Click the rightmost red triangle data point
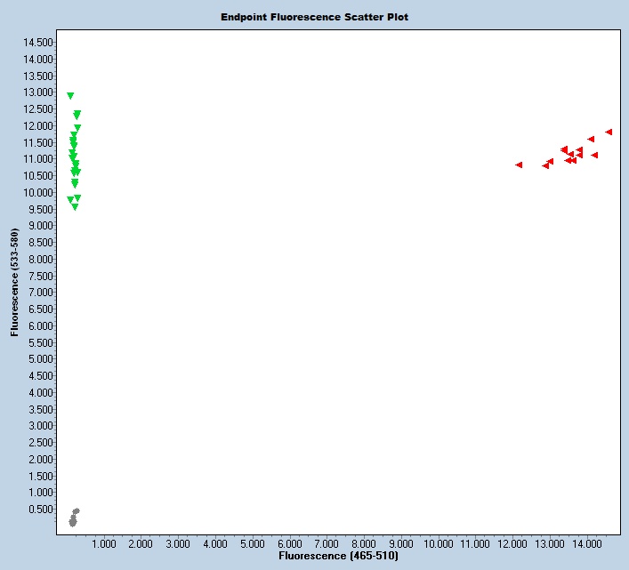The height and width of the screenshot is (570, 629). 609,132
